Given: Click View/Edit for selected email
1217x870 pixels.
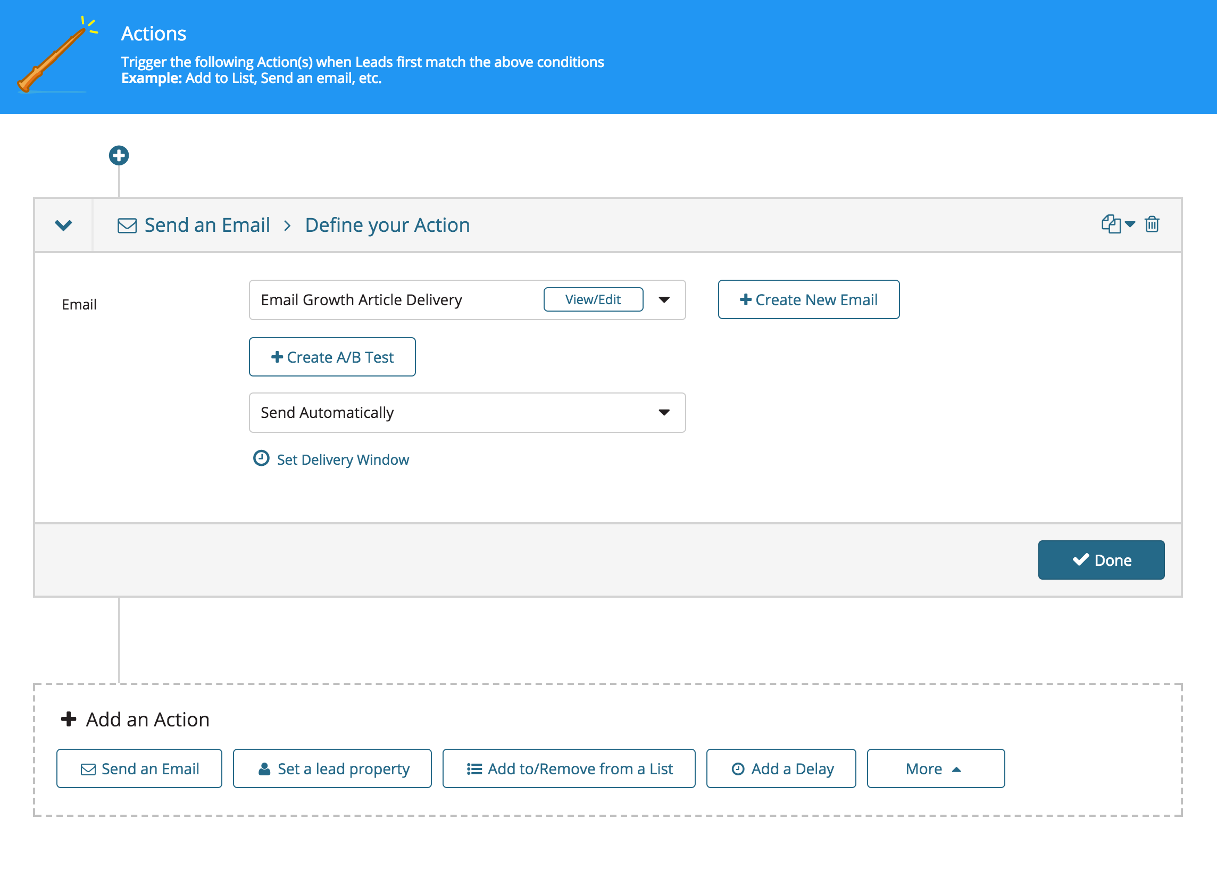Looking at the screenshot, I should [593, 299].
